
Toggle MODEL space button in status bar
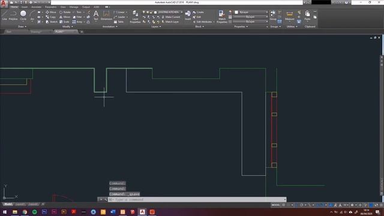[x=276, y=205]
